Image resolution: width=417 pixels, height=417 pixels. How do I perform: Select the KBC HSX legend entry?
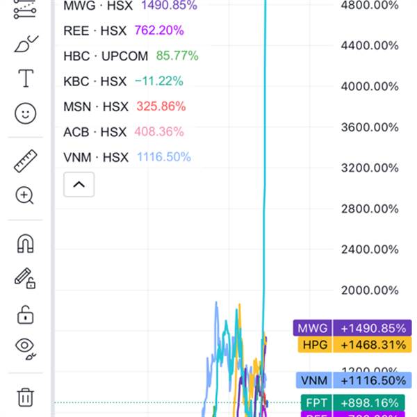click(x=95, y=81)
